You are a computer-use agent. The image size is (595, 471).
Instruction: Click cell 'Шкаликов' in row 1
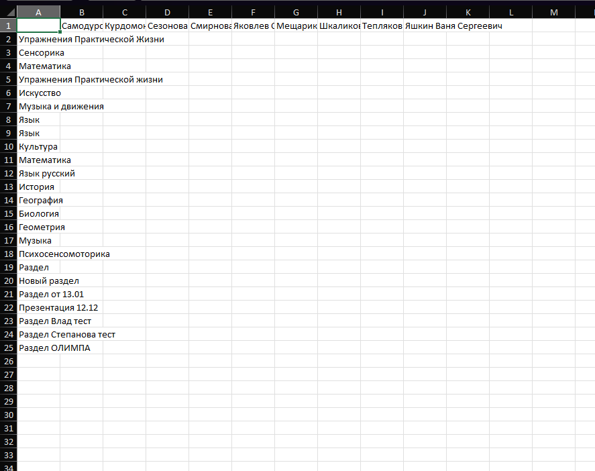point(339,25)
